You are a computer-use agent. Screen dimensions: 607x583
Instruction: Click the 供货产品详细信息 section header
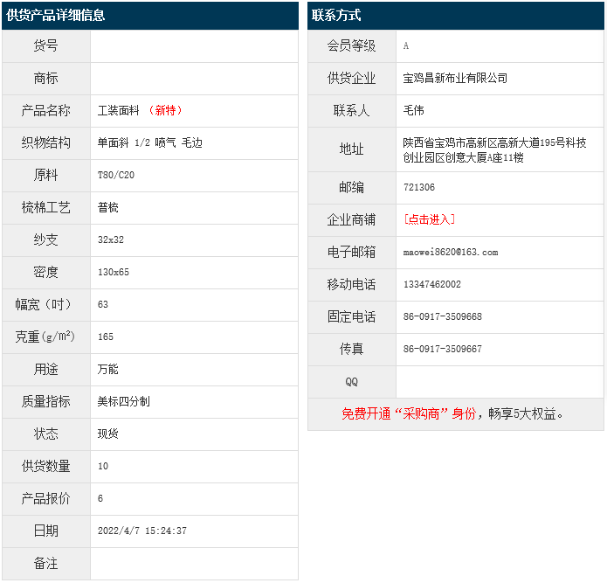(x=56, y=15)
